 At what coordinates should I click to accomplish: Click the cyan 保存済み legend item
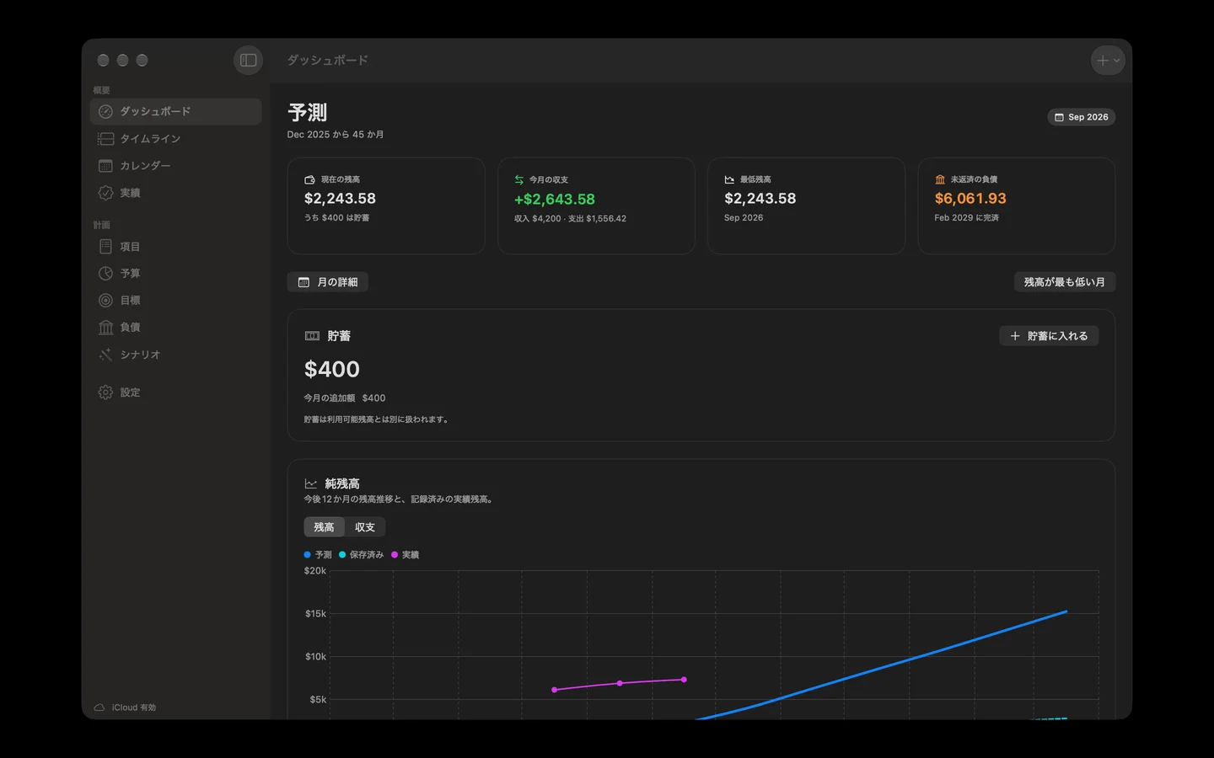(x=361, y=555)
